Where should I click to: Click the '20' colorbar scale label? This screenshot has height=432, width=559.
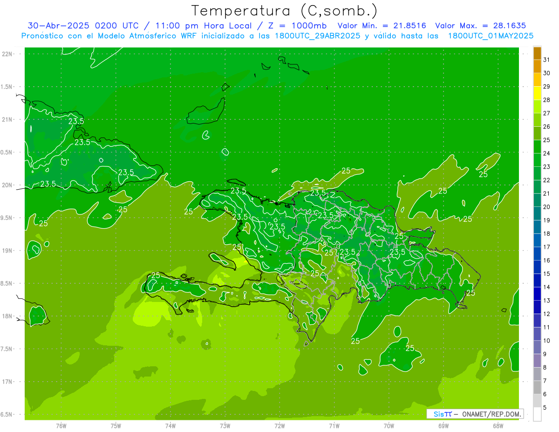pyautogui.click(x=546, y=207)
